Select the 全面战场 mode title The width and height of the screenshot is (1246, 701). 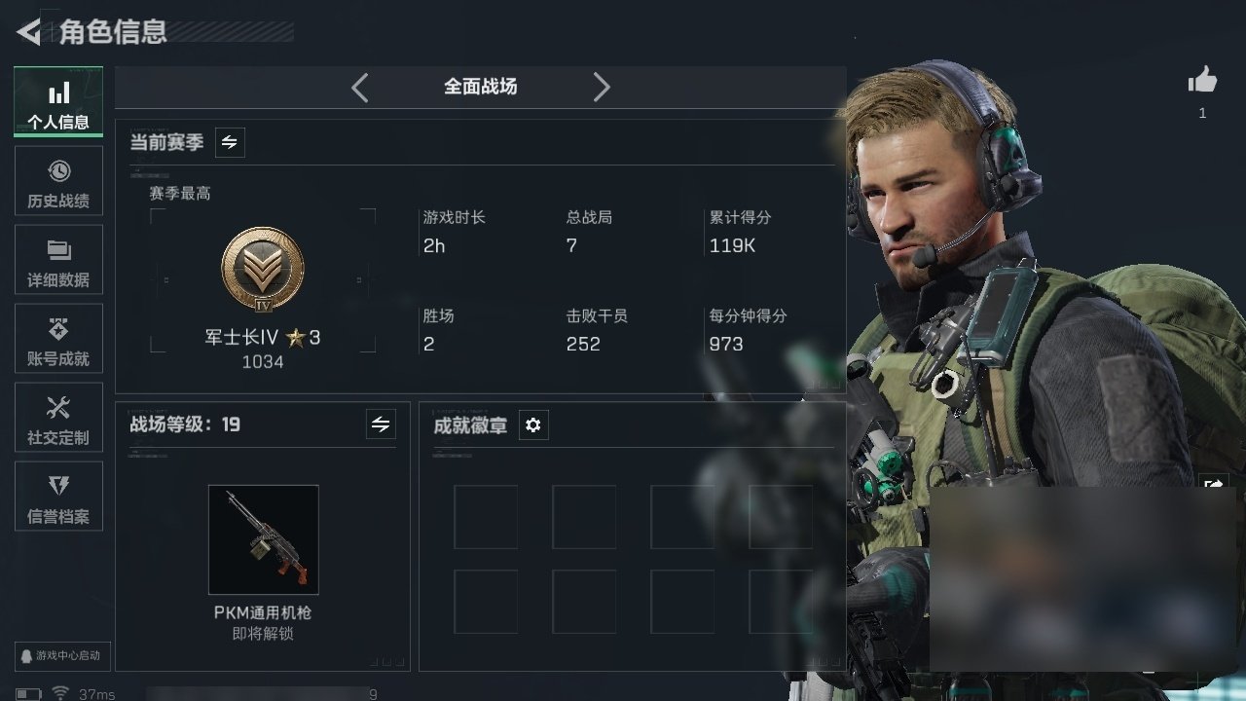481,87
